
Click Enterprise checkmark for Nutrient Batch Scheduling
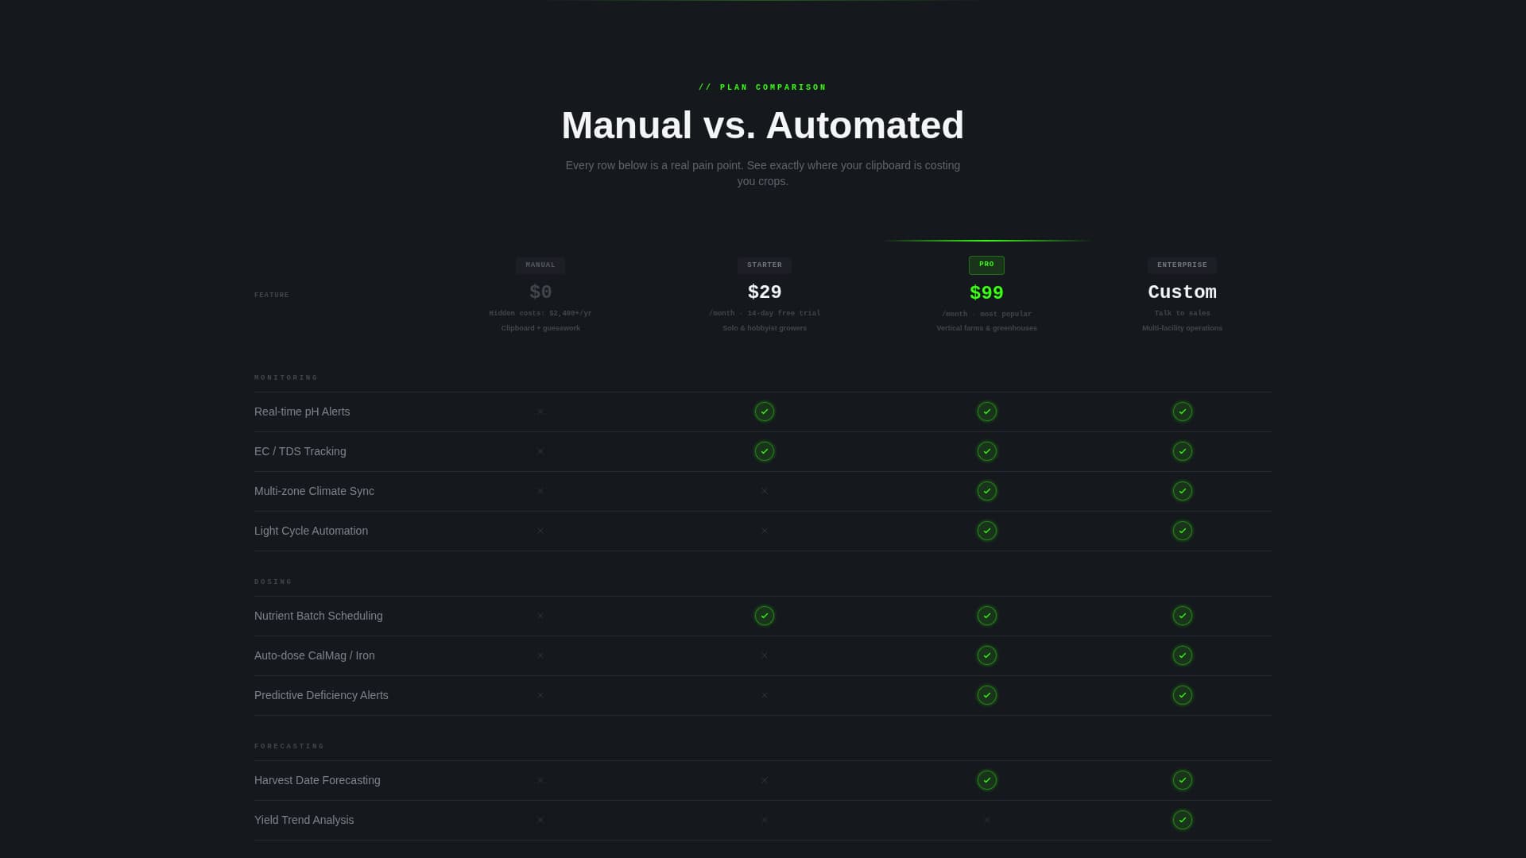coord(1182,616)
